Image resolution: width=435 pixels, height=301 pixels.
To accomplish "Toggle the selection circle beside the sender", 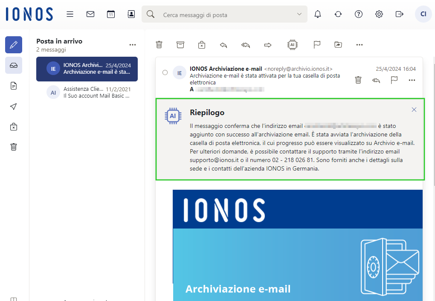I will 165,72.
